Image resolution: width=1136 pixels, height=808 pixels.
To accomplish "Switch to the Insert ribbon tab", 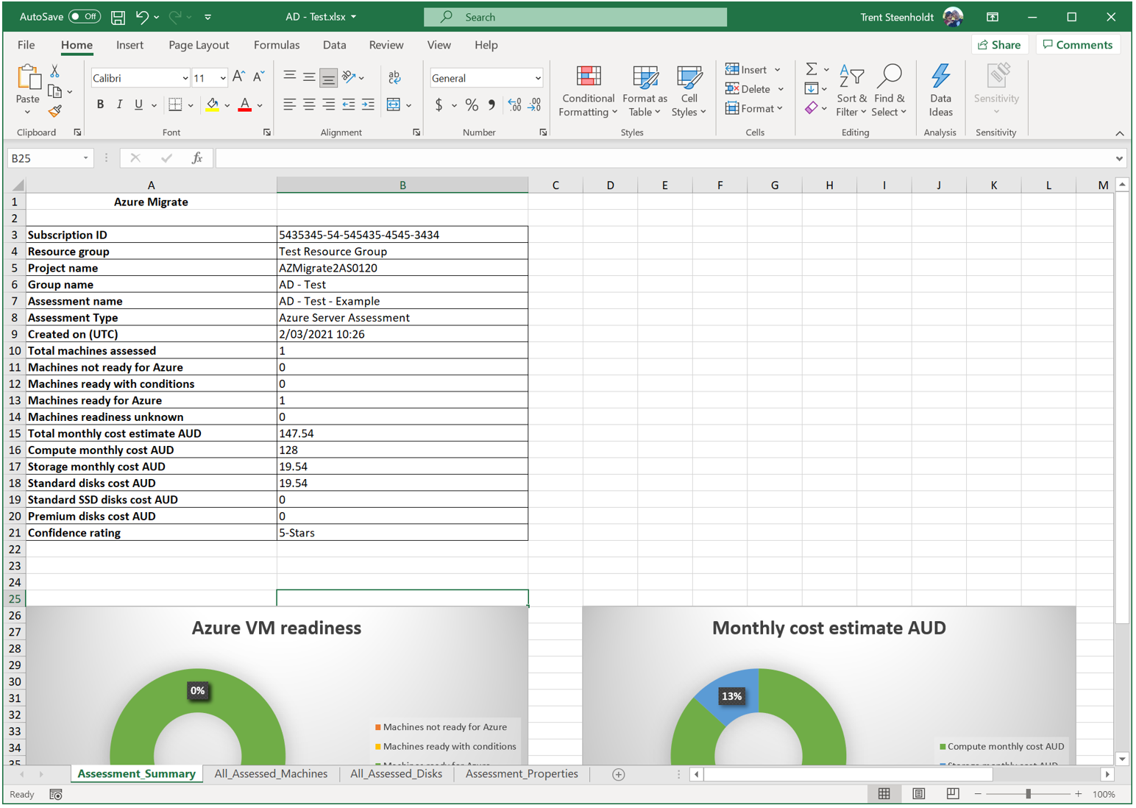I will click(129, 45).
